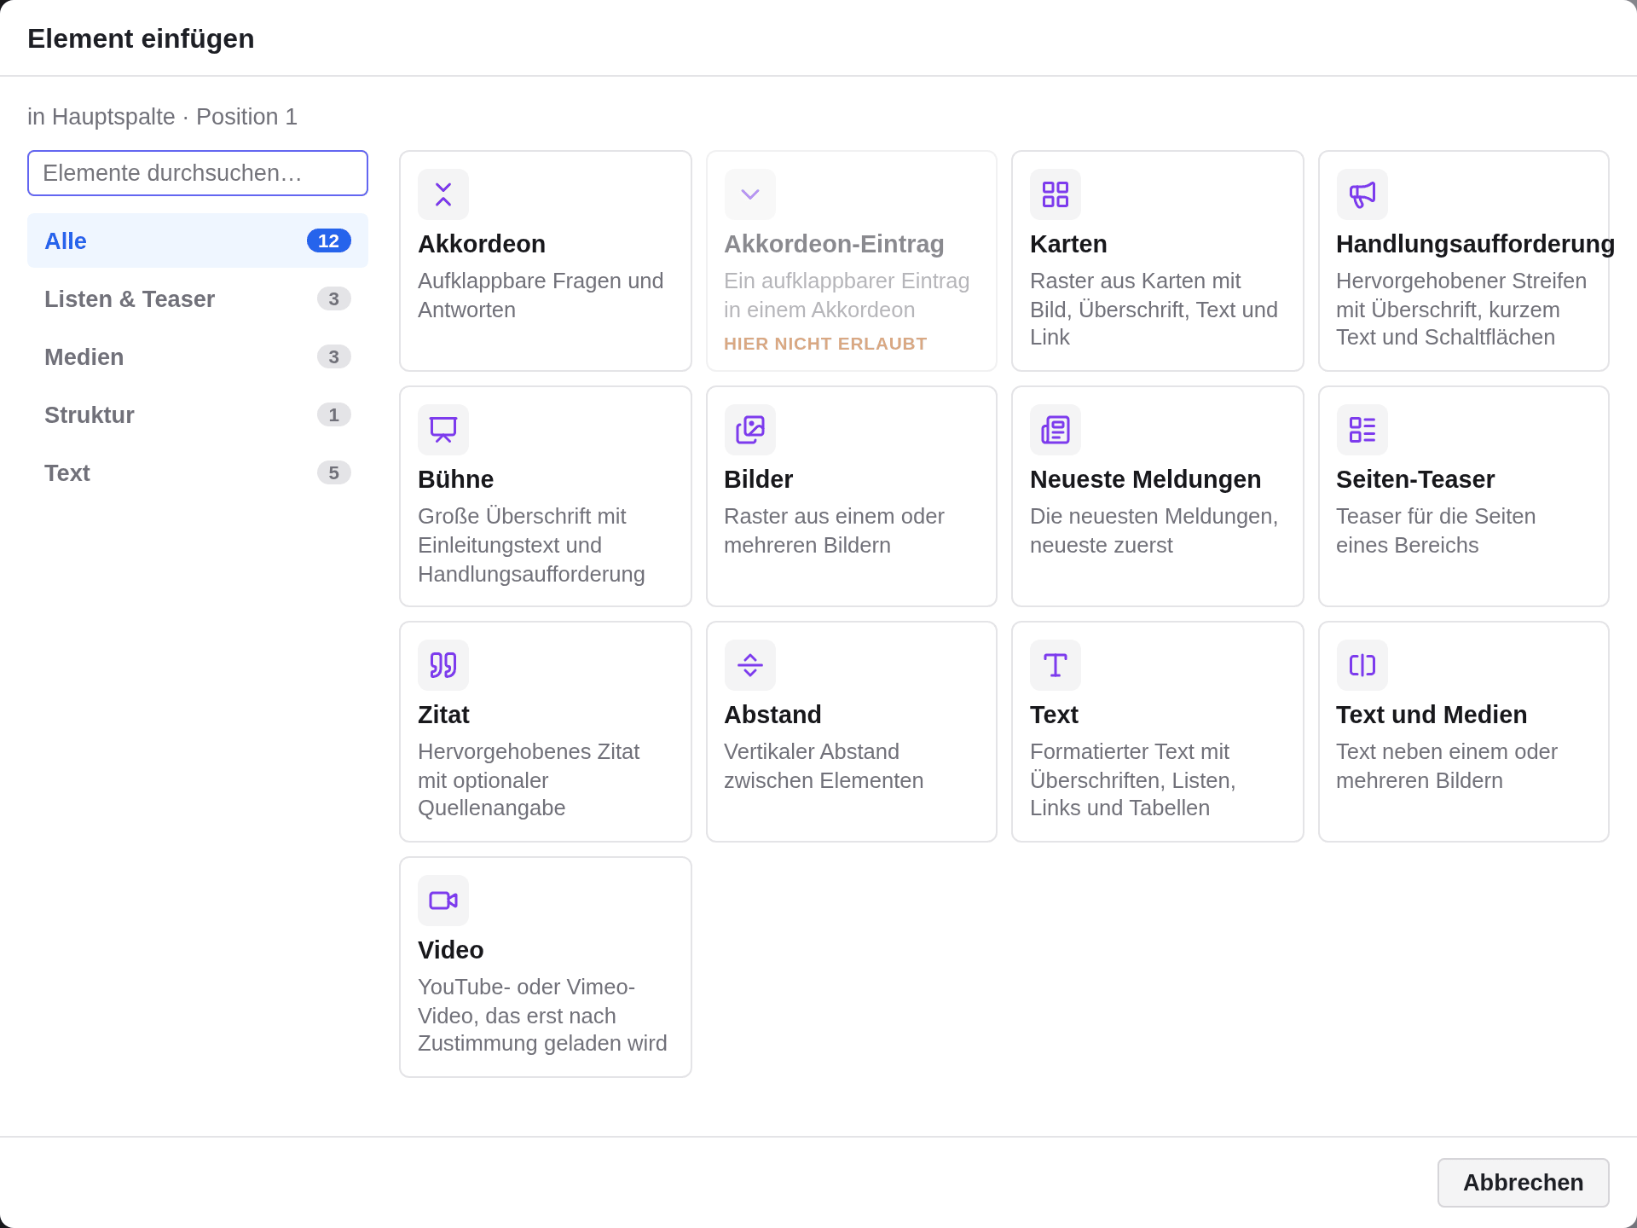Click the Akkordeon-Eintrag chevron icon

pos(750,194)
